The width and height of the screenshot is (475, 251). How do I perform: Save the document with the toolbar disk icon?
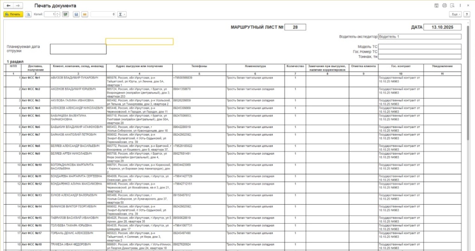[x=77, y=14]
